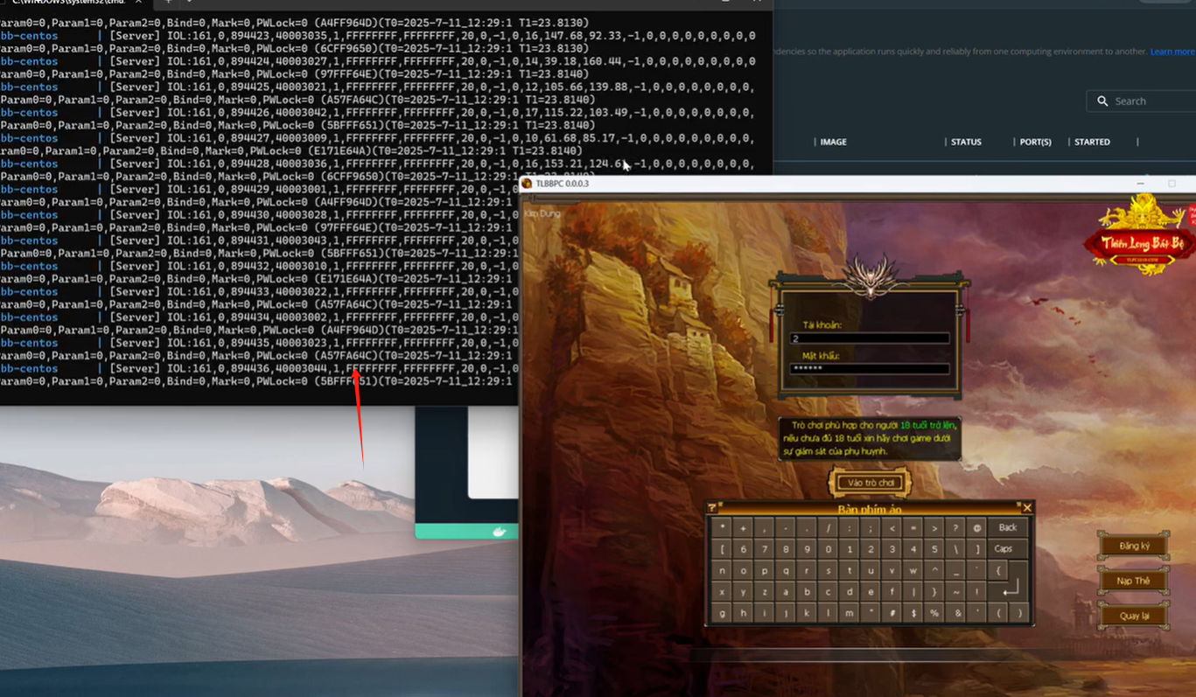Image resolution: width=1196 pixels, height=697 pixels.
Task: Toggle the Caps key on virtual keyboard
Action: click(x=1008, y=549)
